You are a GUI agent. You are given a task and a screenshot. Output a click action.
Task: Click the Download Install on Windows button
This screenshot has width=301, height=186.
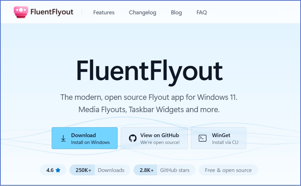[85, 138]
